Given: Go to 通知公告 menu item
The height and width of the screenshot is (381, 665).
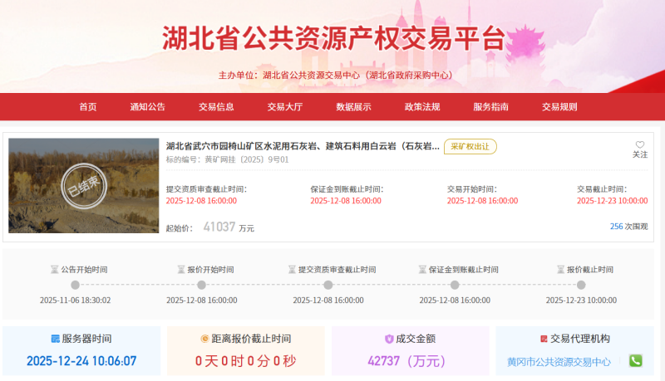Looking at the screenshot, I should tap(147, 106).
